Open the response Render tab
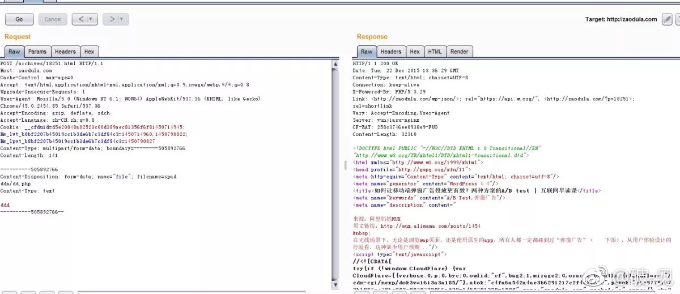The image size is (680, 294). click(x=459, y=52)
